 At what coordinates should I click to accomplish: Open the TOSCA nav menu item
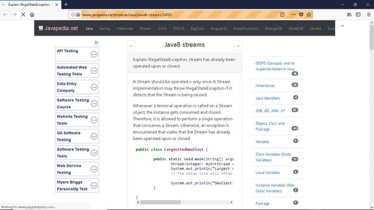click(178, 29)
